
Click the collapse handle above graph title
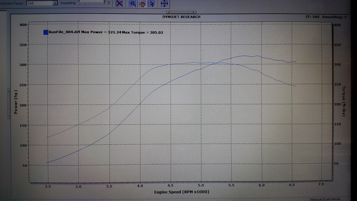pos(181,12)
